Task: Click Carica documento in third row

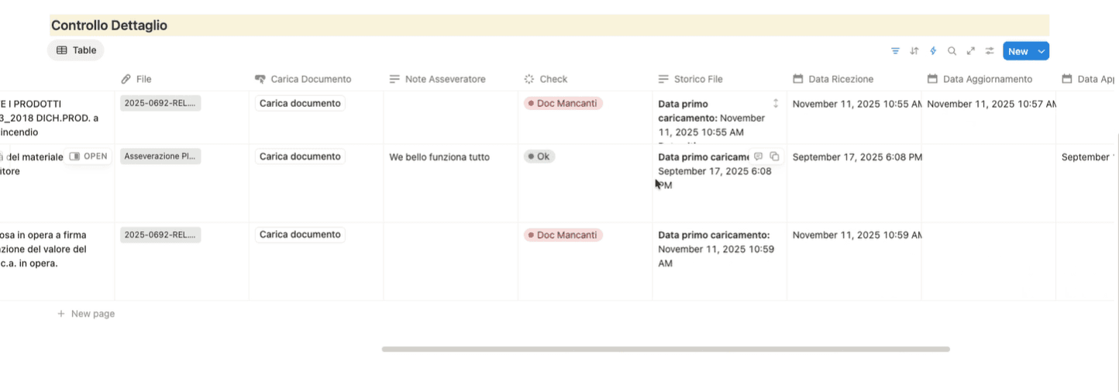Action: click(300, 235)
